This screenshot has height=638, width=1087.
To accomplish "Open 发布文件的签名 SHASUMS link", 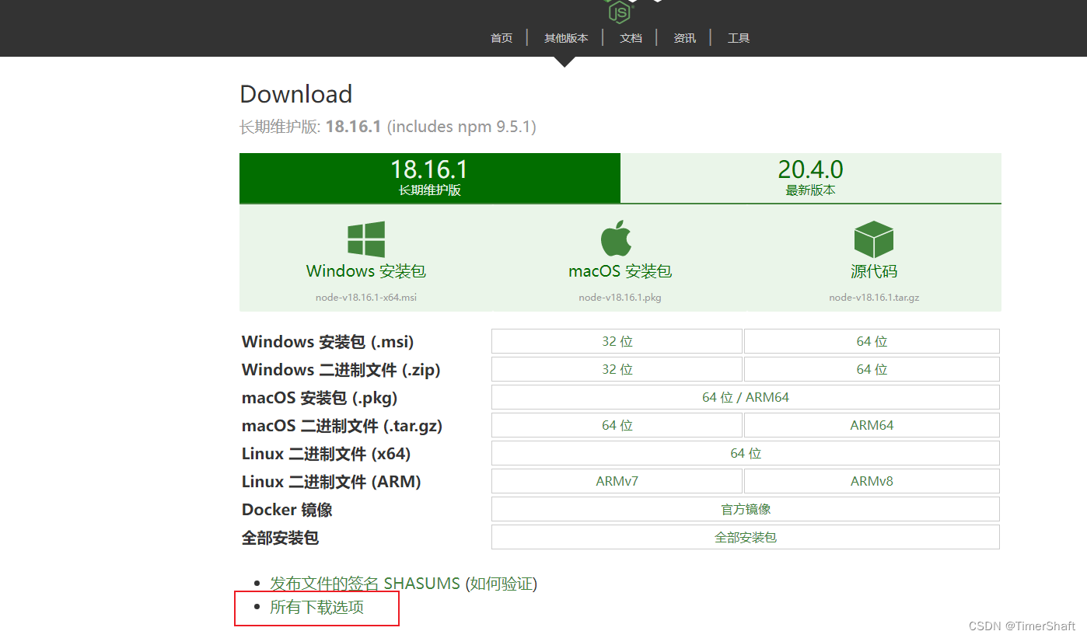I will coord(365,584).
